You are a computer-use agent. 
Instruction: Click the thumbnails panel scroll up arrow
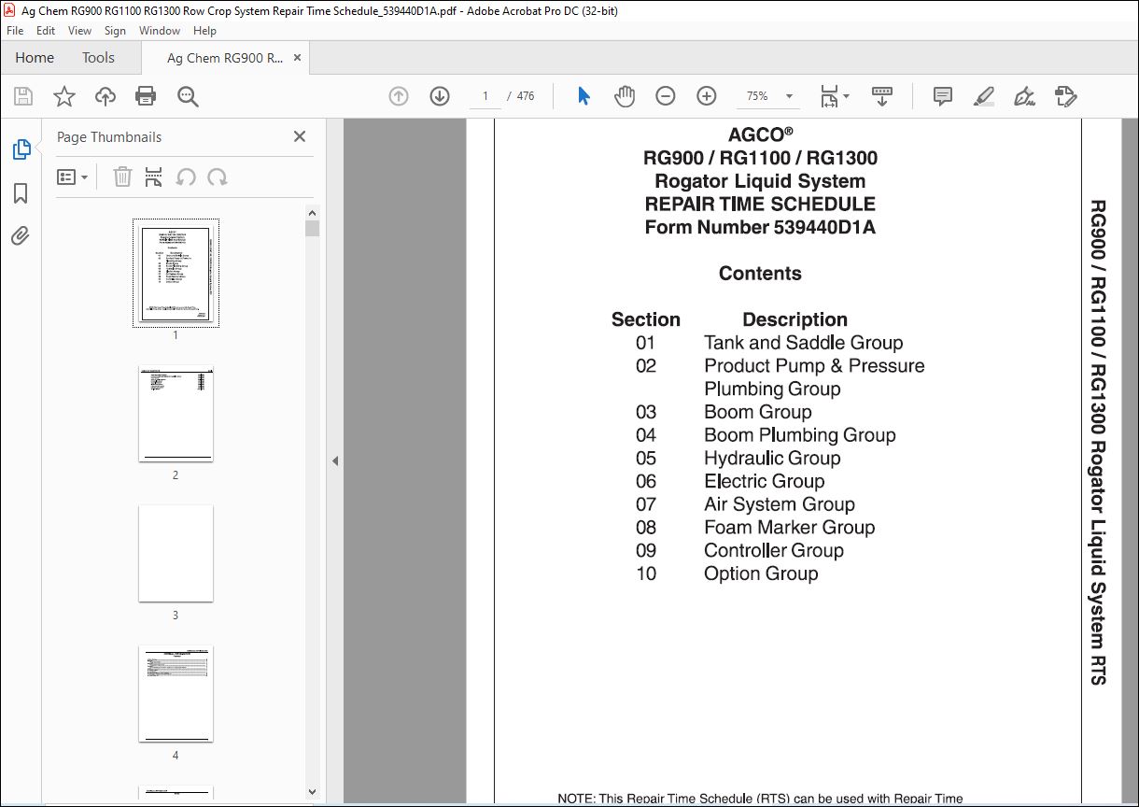point(313,212)
